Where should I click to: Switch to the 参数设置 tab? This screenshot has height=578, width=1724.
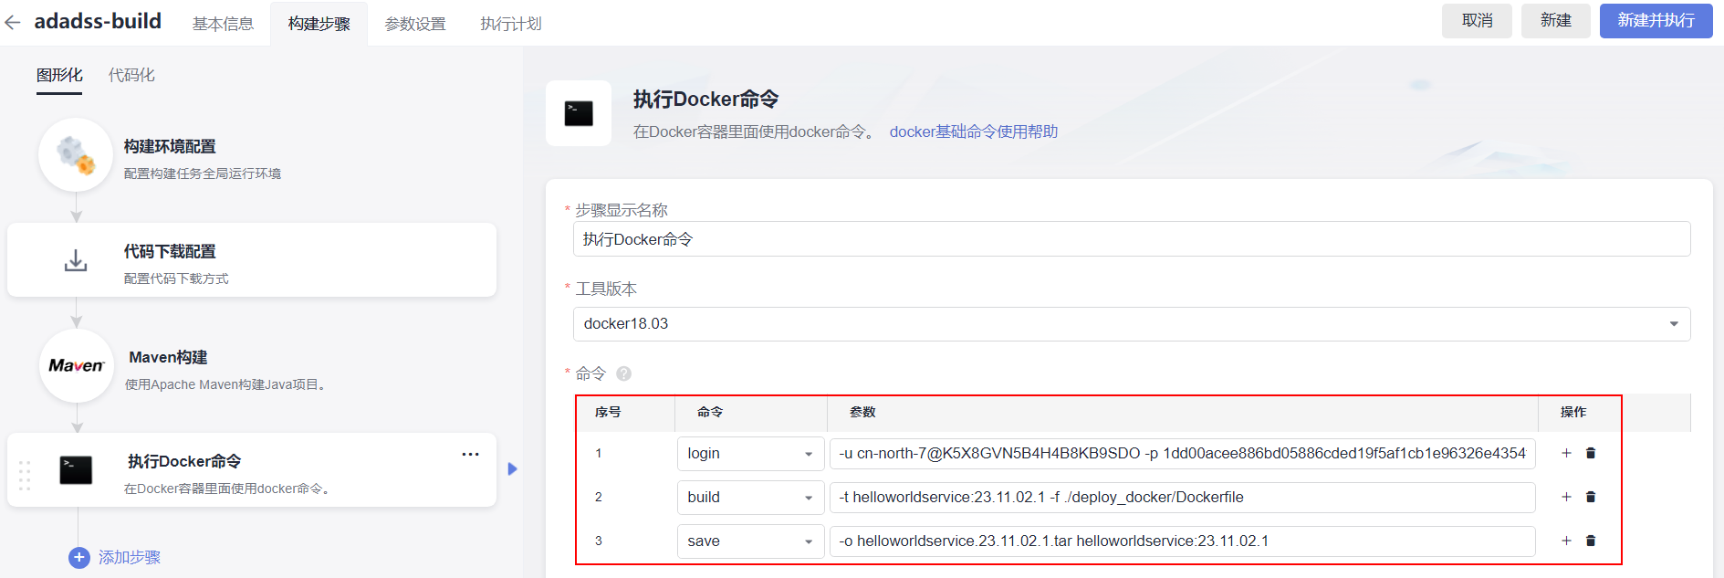click(415, 24)
